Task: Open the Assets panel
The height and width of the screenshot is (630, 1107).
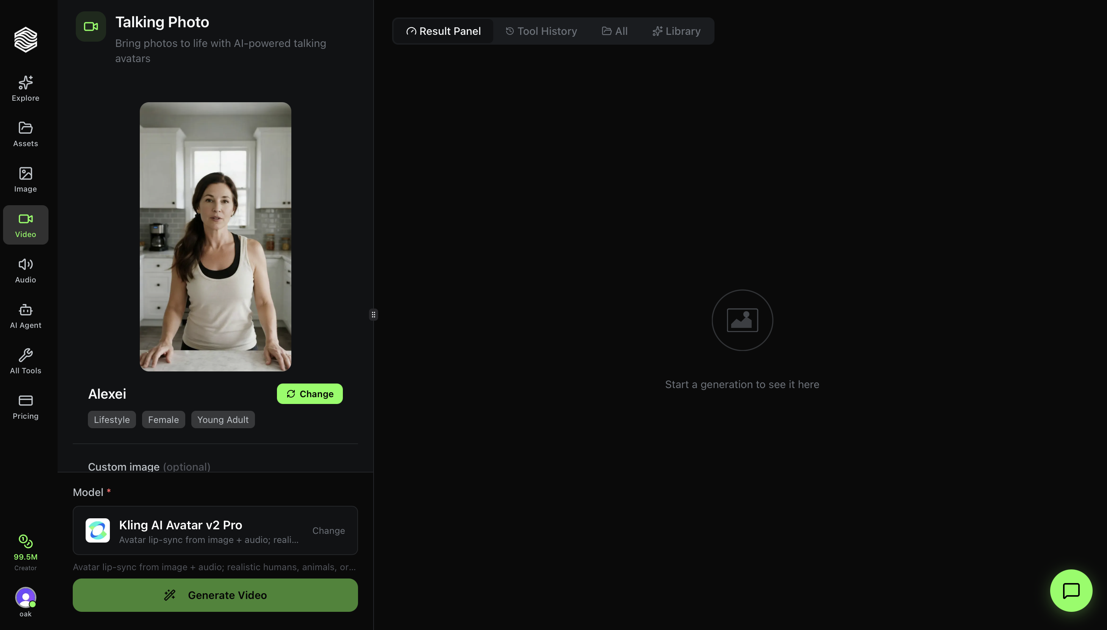Action: tap(25, 134)
